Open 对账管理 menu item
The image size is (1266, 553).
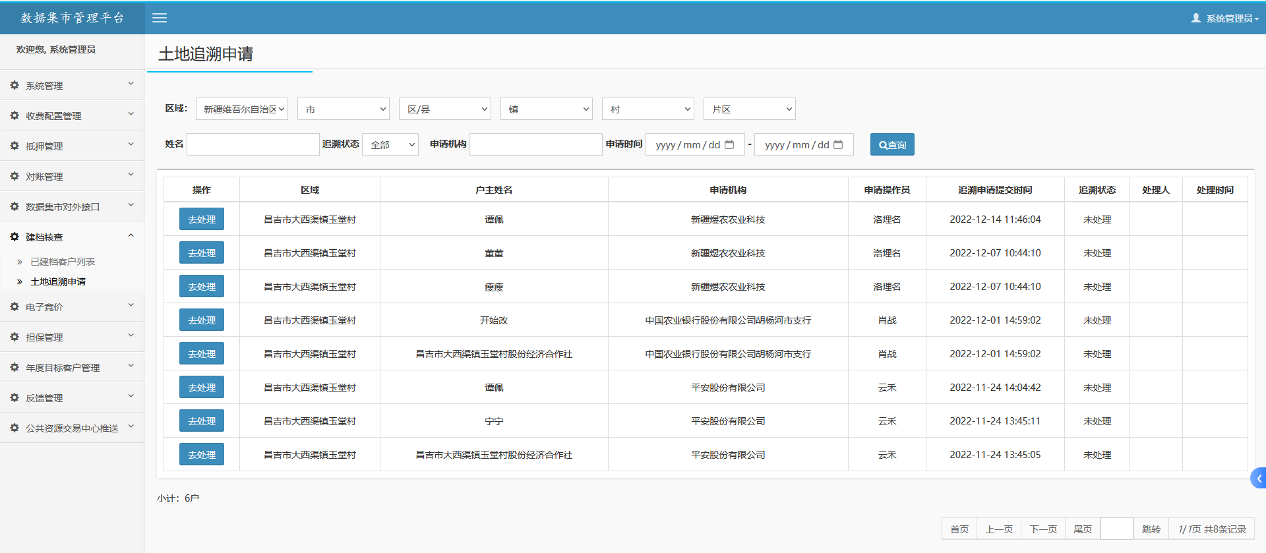pos(73,176)
